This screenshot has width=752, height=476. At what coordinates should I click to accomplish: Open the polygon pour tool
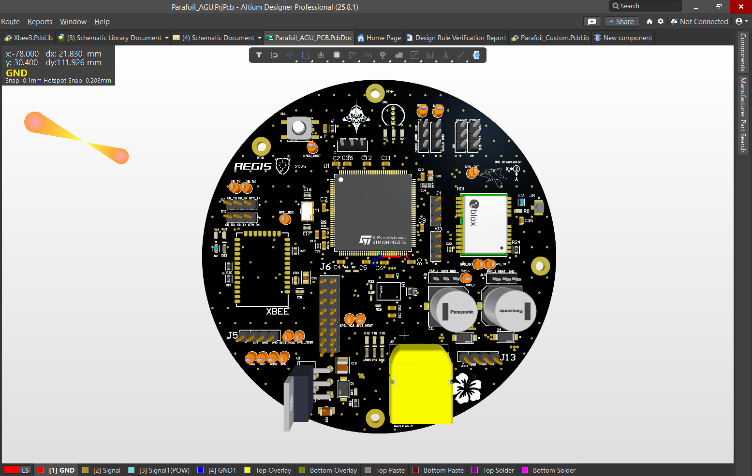399,55
